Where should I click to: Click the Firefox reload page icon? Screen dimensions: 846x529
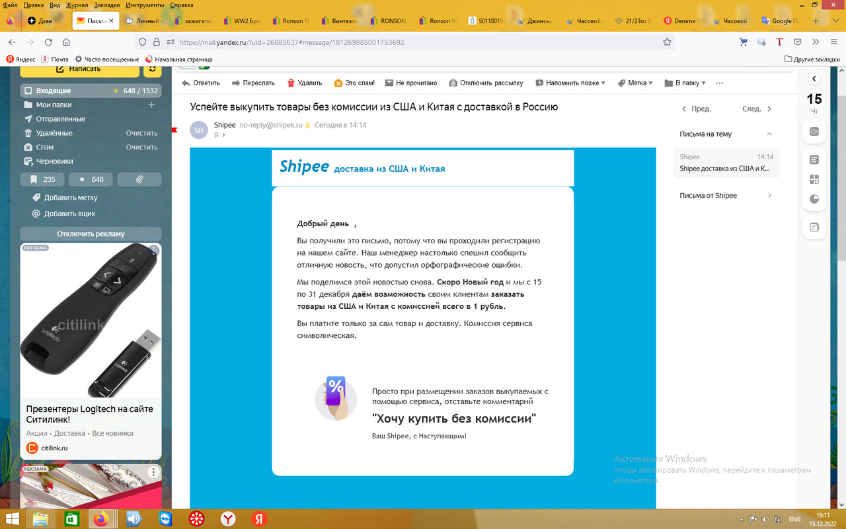pos(48,42)
